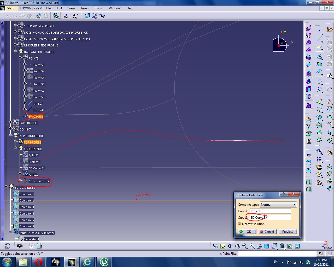Activate the Pan view icon
334x267 pixels.
point(230,246)
